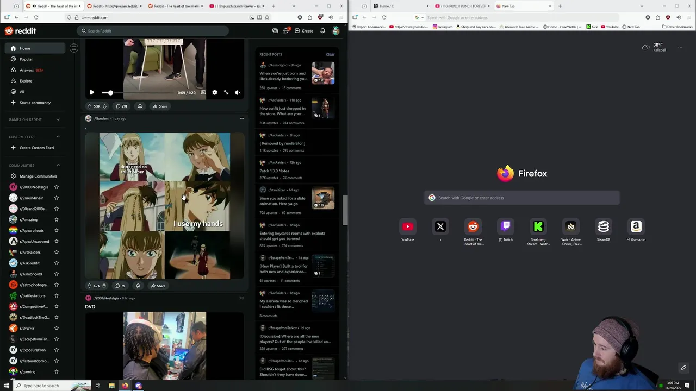Open the Instagram bookmark in the right window
Viewport: 696px width, 391px height.
442,27
